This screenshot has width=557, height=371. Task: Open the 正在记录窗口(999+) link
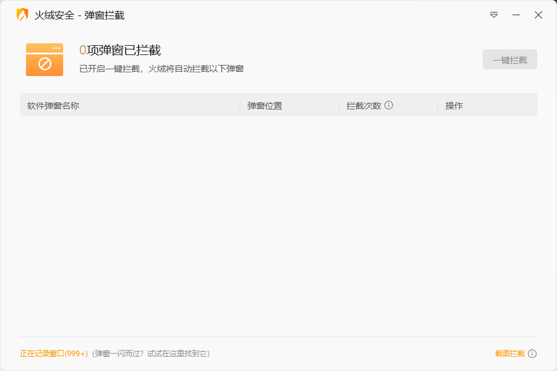pos(54,354)
